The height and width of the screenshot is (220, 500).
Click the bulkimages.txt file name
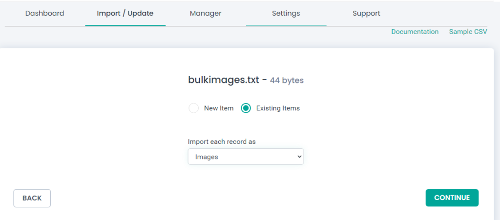pyautogui.click(x=224, y=80)
